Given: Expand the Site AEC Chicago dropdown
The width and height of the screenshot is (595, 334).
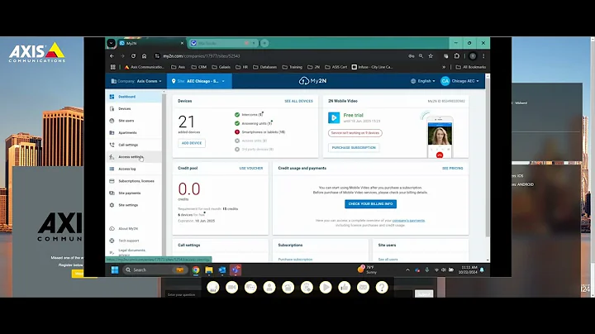Looking at the screenshot, I should 199,81.
